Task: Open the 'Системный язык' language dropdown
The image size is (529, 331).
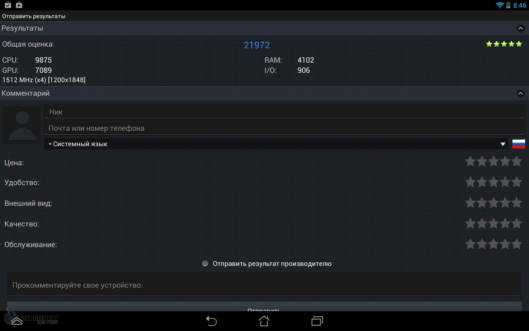Action: 276,144
